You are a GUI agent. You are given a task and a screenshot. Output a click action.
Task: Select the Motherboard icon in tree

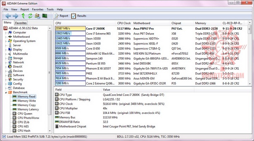(10, 37)
